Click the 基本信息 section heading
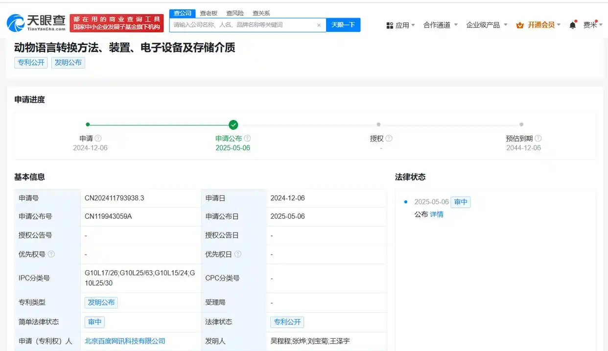This screenshot has width=608, height=351. [29, 177]
